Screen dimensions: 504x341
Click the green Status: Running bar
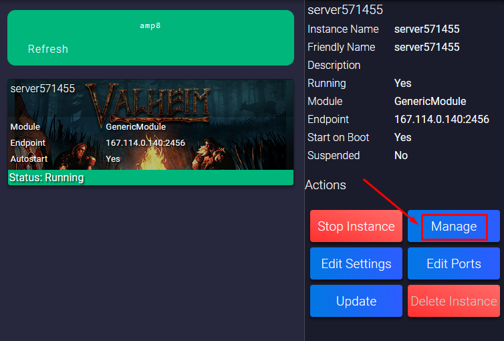pyautogui.click(x=150, y=178)
